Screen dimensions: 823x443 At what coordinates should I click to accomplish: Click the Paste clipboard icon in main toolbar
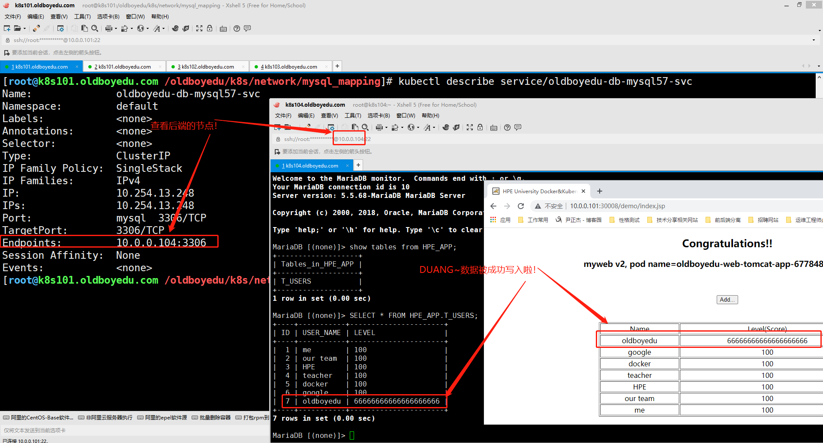click(84, 28)
